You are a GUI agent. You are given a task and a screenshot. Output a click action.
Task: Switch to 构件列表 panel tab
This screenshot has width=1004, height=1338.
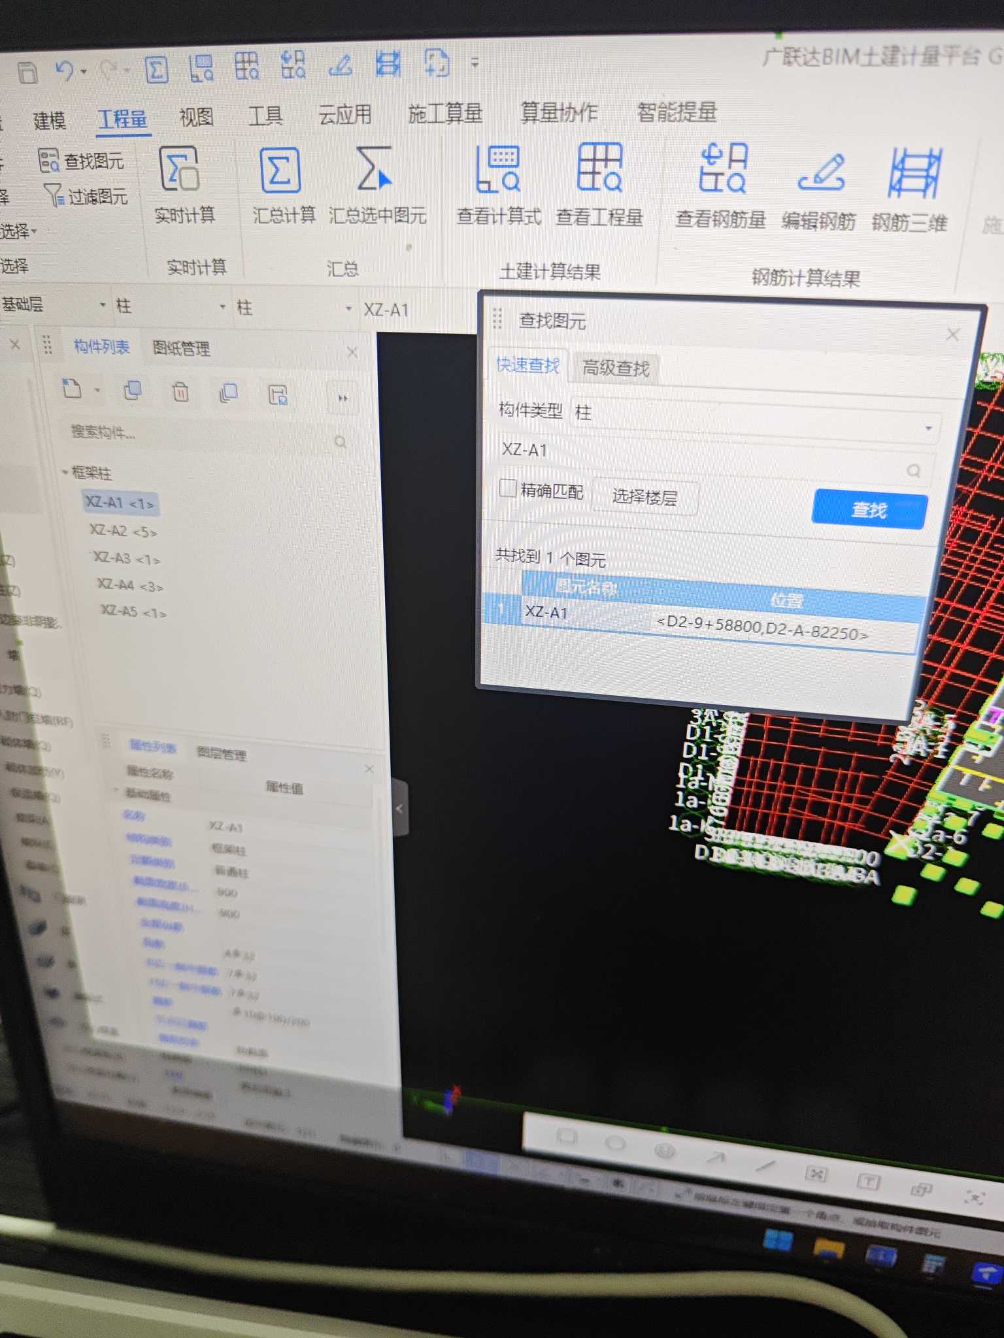click(101, 346)
